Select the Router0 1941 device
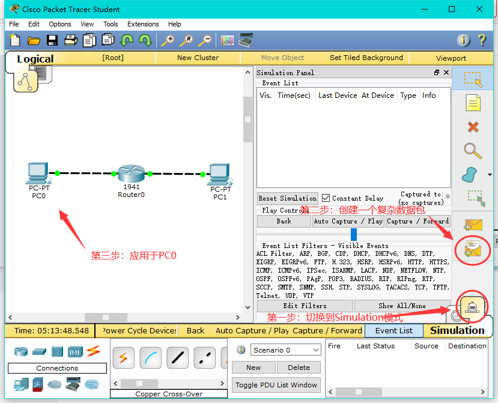Screen dimensions: 498x403 pos(131,174)
